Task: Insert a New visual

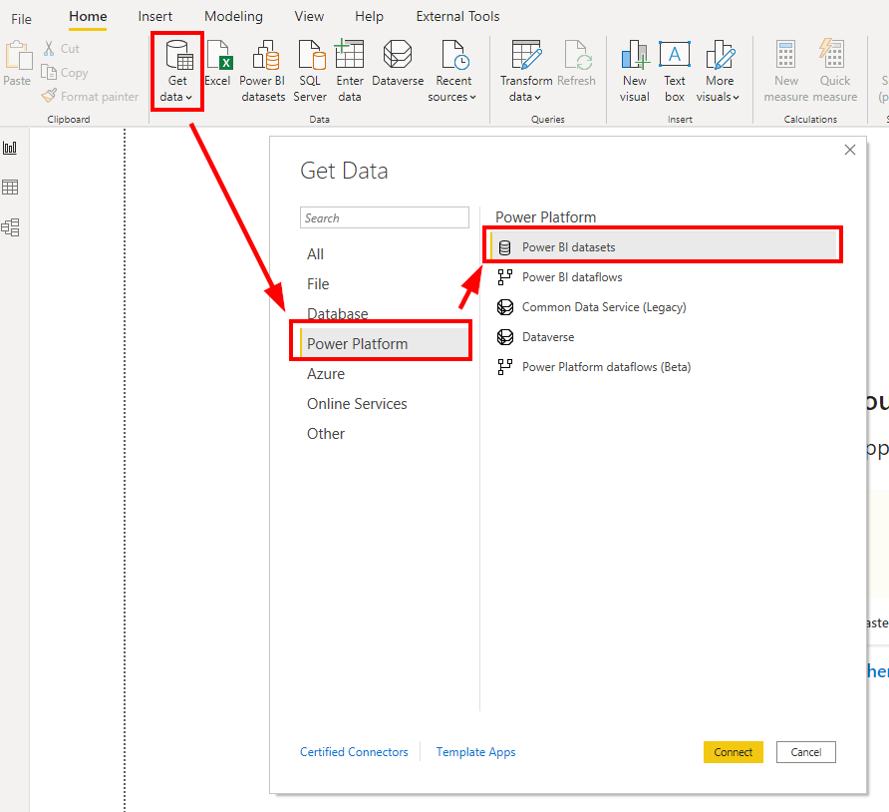Action: 635,72
